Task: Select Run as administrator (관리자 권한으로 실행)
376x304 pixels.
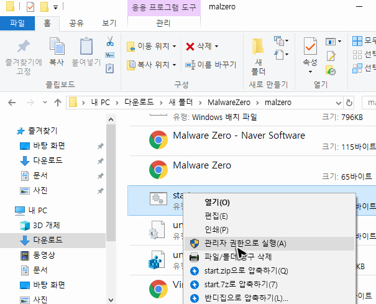Action: (x=269, y=244)
